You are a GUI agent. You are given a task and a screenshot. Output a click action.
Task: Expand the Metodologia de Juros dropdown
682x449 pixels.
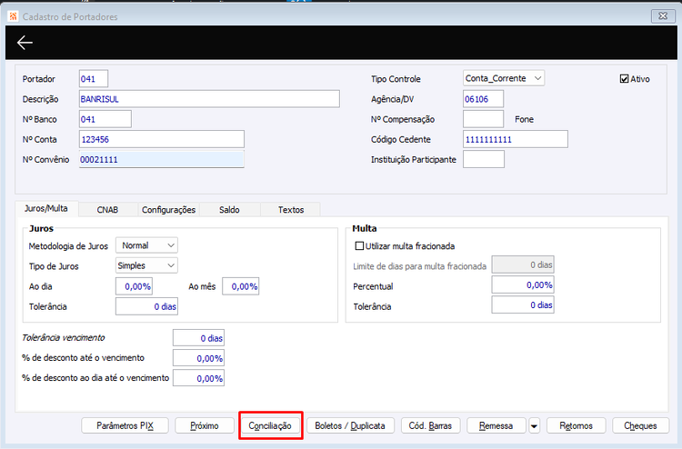pos(146,245)
